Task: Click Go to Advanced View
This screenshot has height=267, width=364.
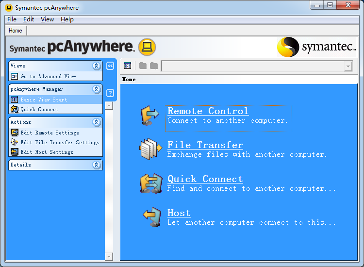Action: (48, 76)
